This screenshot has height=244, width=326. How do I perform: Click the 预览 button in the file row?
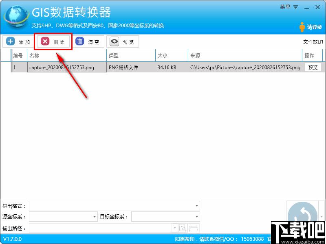313,67
